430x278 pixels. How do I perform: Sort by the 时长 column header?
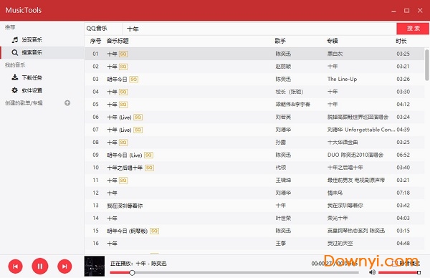401,41
